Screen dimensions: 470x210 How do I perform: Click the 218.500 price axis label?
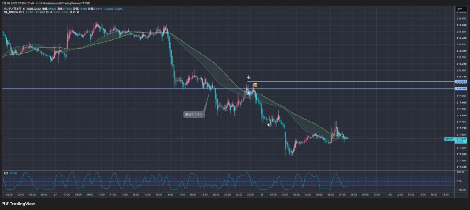(461, 25)
